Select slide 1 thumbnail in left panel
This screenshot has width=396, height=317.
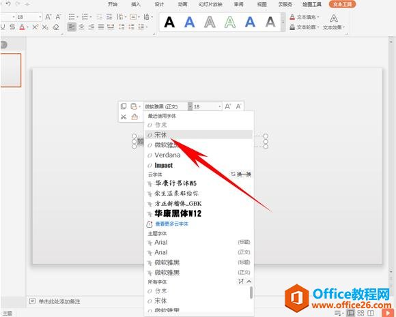click(11, 70)
